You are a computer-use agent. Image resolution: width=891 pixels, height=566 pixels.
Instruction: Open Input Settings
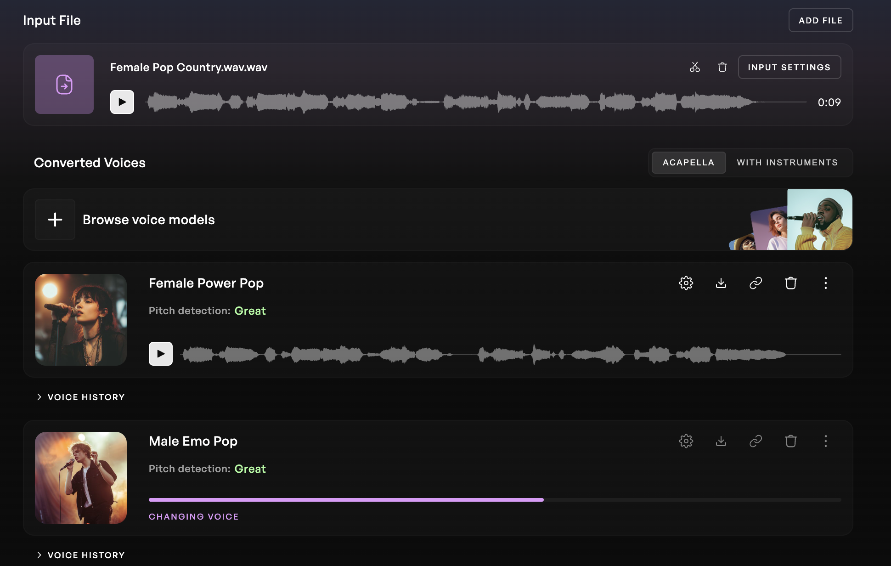789,67
